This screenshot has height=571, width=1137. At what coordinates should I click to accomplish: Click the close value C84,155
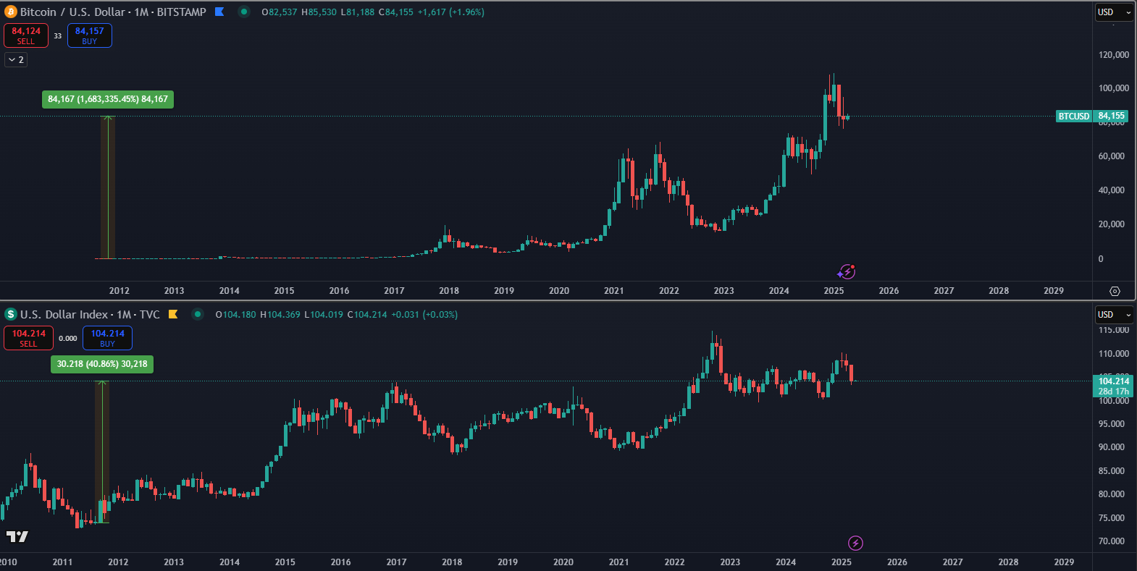(396, 12)
